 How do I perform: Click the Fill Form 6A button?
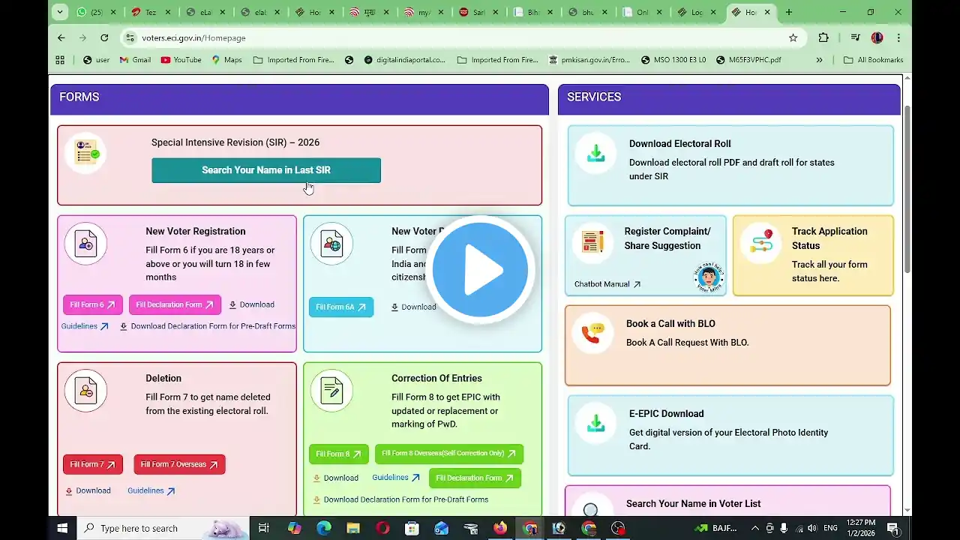341,307
